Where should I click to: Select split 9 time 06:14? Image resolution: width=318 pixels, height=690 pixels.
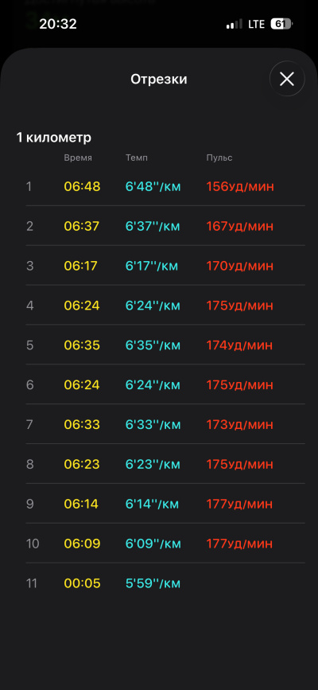tap(81, 504)
